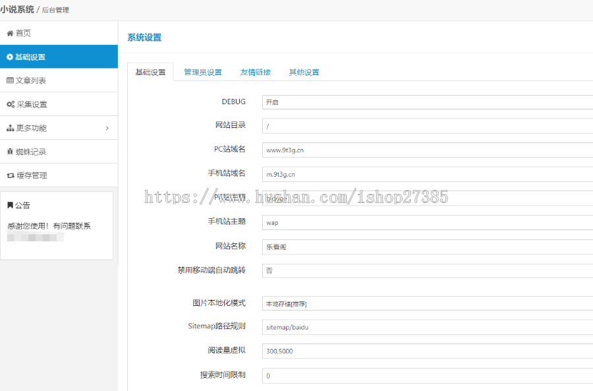Select the 其他设置 tab
The height and width of the screenshot is (391, 593).
[303, 72]
